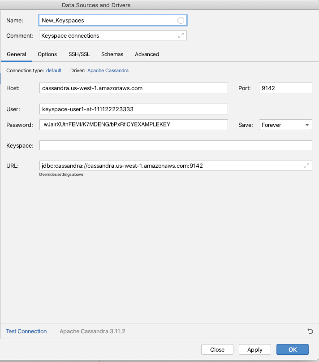The width and height of the screenshot is (319, 362).
Task: Click the Apply button
Action: pyautogui.click(x=255, y=349)
